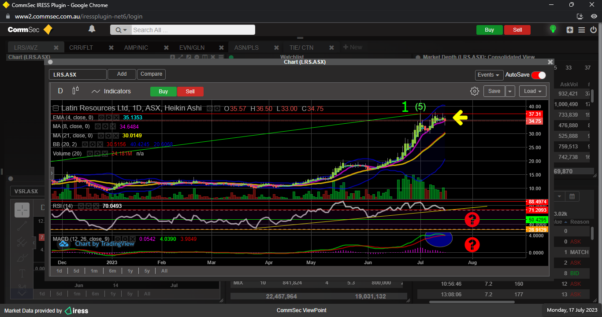
Task: Click the Compare button
Action: (x=152, y=74)
